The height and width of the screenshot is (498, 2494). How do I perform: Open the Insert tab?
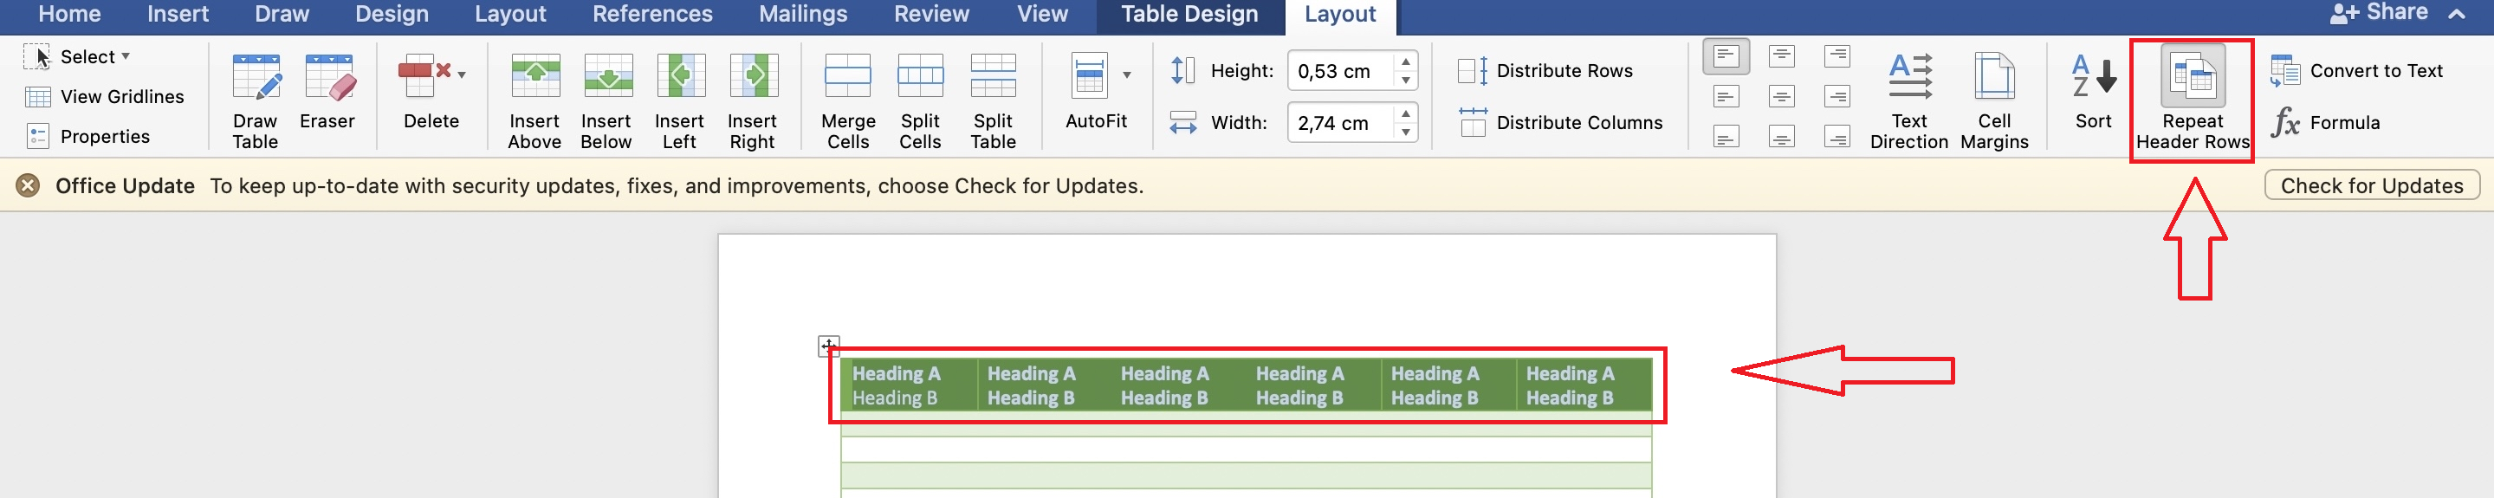pyautogui.click(x=178, y=15)
